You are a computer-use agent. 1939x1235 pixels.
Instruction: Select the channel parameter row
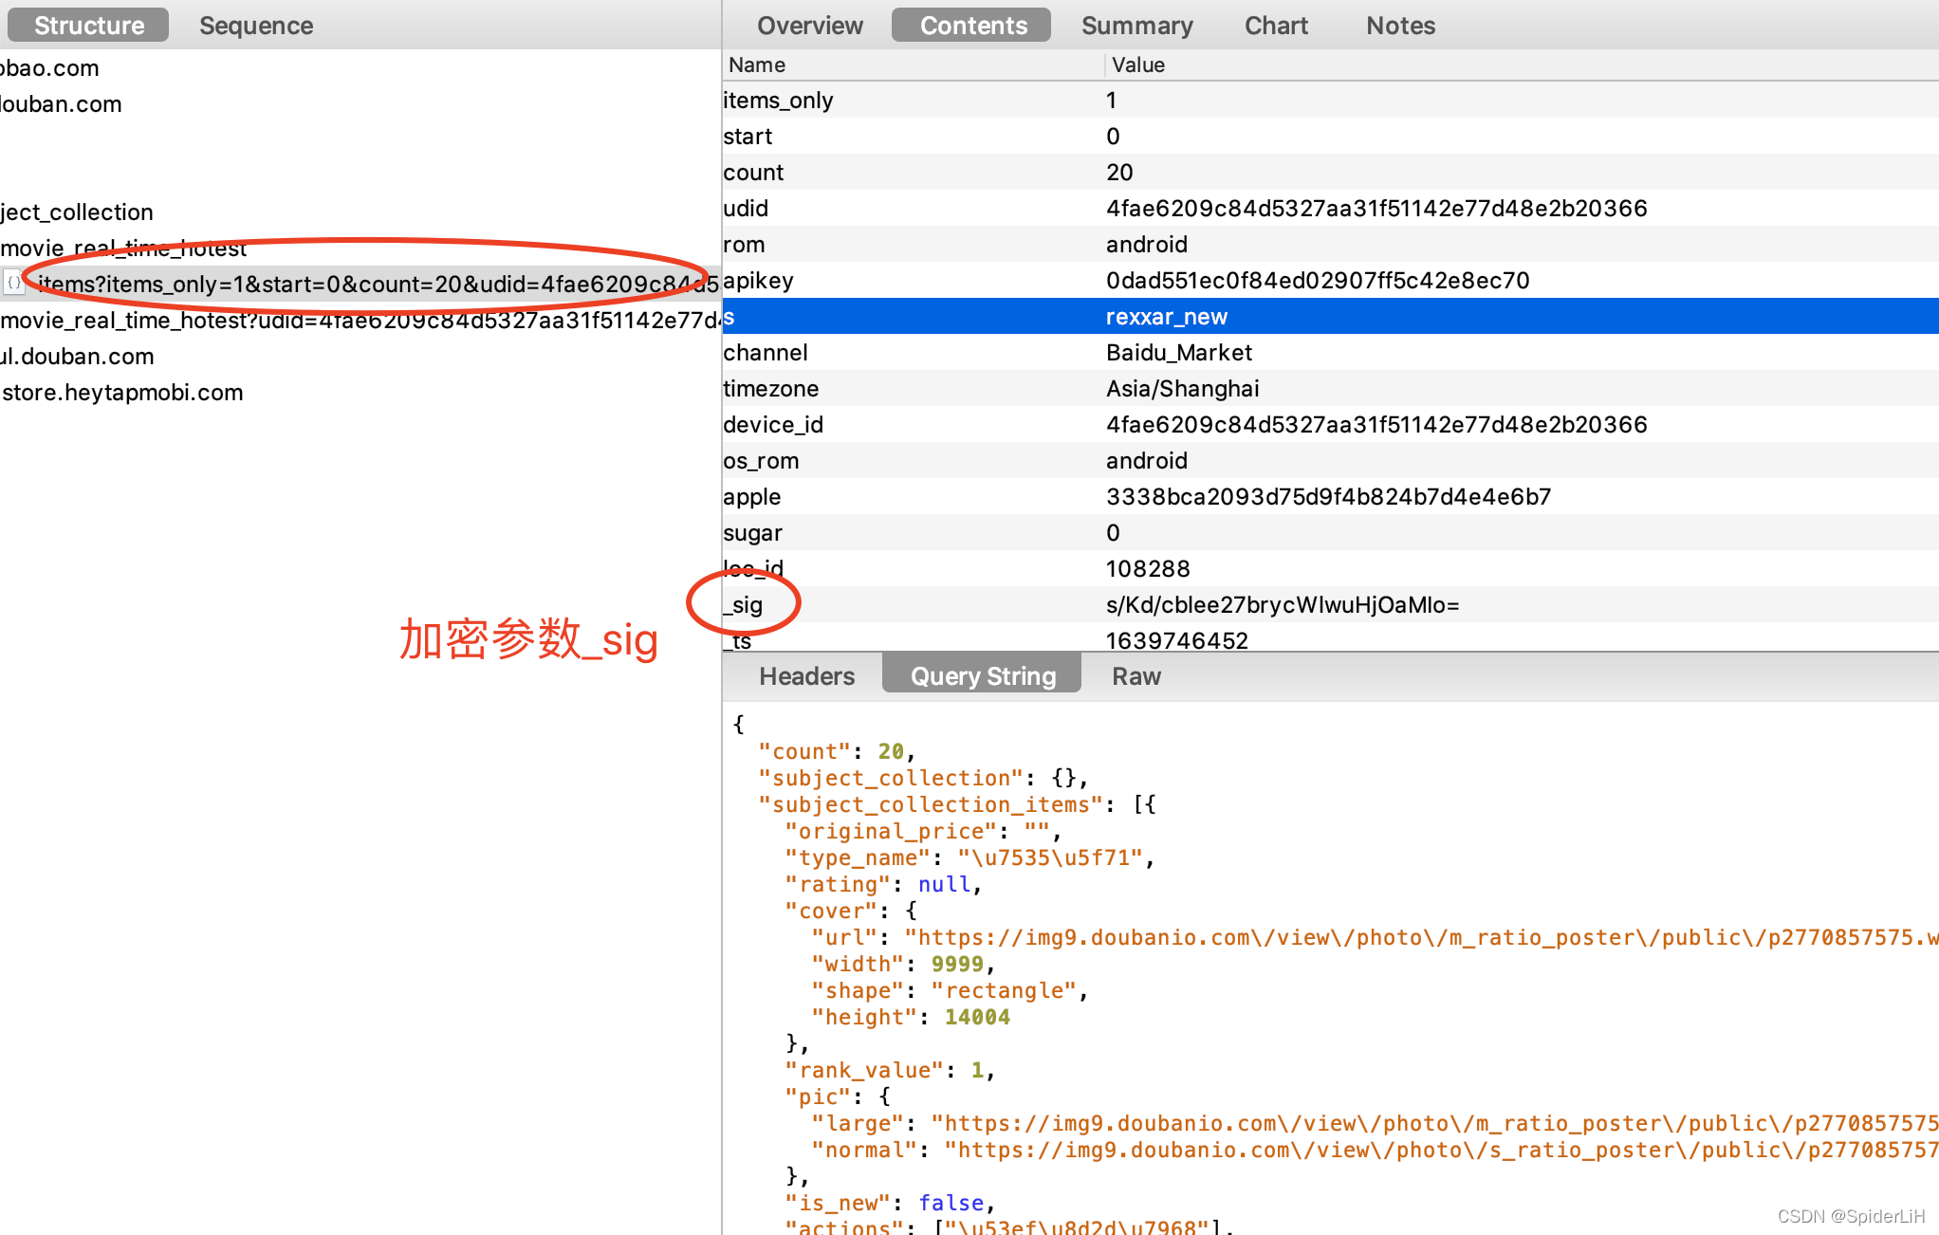pyautogui.click(x=1330, y=352)
